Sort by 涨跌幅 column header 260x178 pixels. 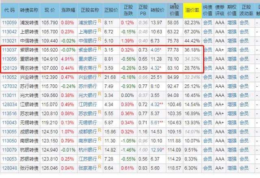click(x=68, y=10)
